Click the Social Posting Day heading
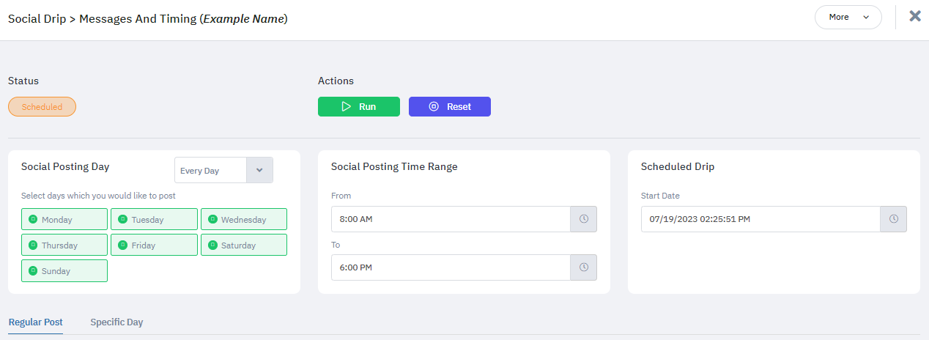The image size is (929, 340). pos(65,167)
